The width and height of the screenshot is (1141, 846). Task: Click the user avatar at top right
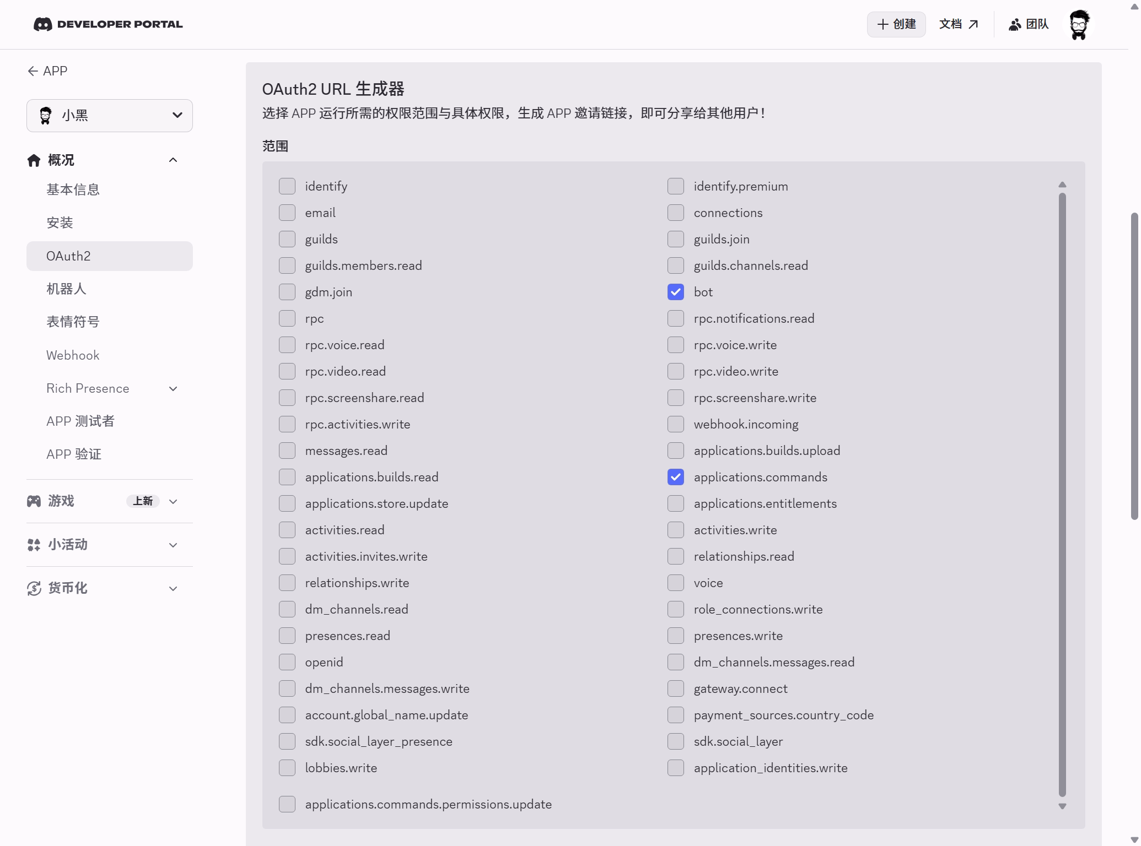coord(1079,25)
